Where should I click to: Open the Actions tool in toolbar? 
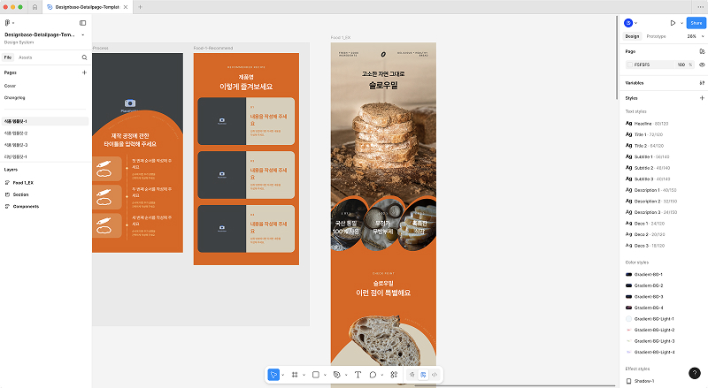click(394, 375)
